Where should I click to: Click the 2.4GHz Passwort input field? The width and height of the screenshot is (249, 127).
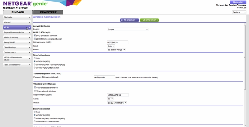click(x=104, y=77)
